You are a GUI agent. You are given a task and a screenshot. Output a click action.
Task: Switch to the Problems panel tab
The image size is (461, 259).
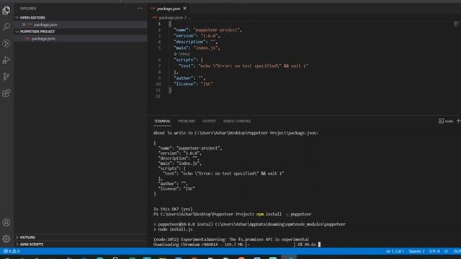coord(187,121)
